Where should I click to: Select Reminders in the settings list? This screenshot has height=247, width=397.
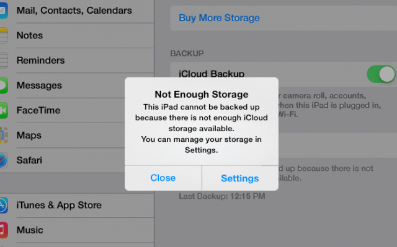click(77, 61)
